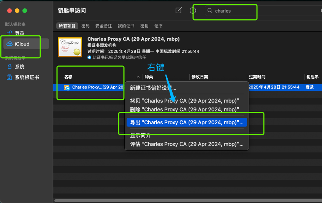Close the window with the red button
322x203 pixels.
pos(10,11)
